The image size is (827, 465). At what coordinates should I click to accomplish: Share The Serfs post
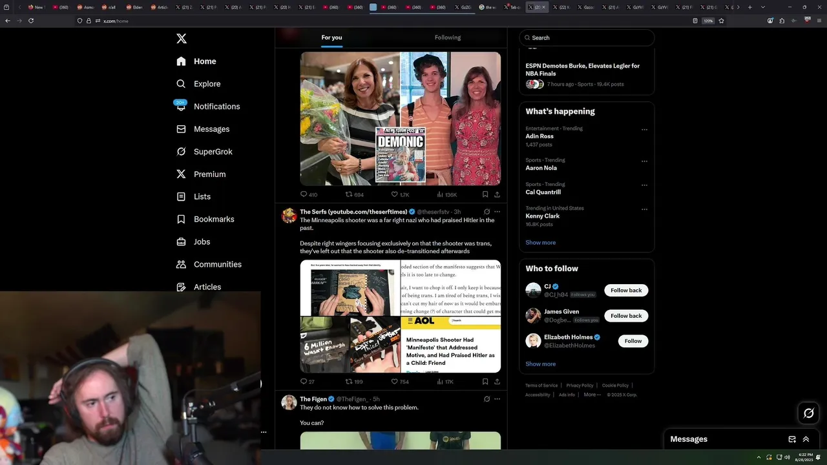pyautogui.click(x=497, y=382)
